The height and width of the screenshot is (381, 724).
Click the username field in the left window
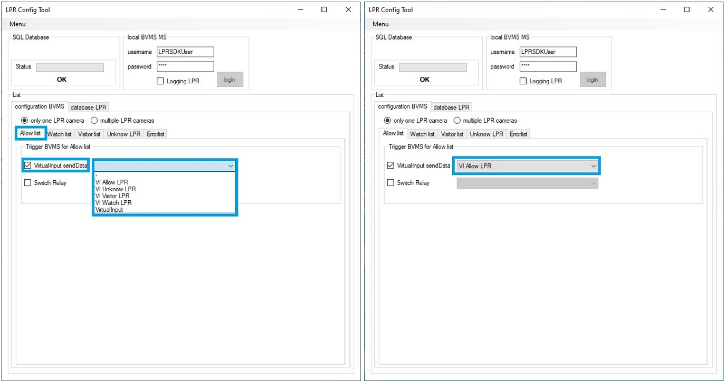[185, 52]
